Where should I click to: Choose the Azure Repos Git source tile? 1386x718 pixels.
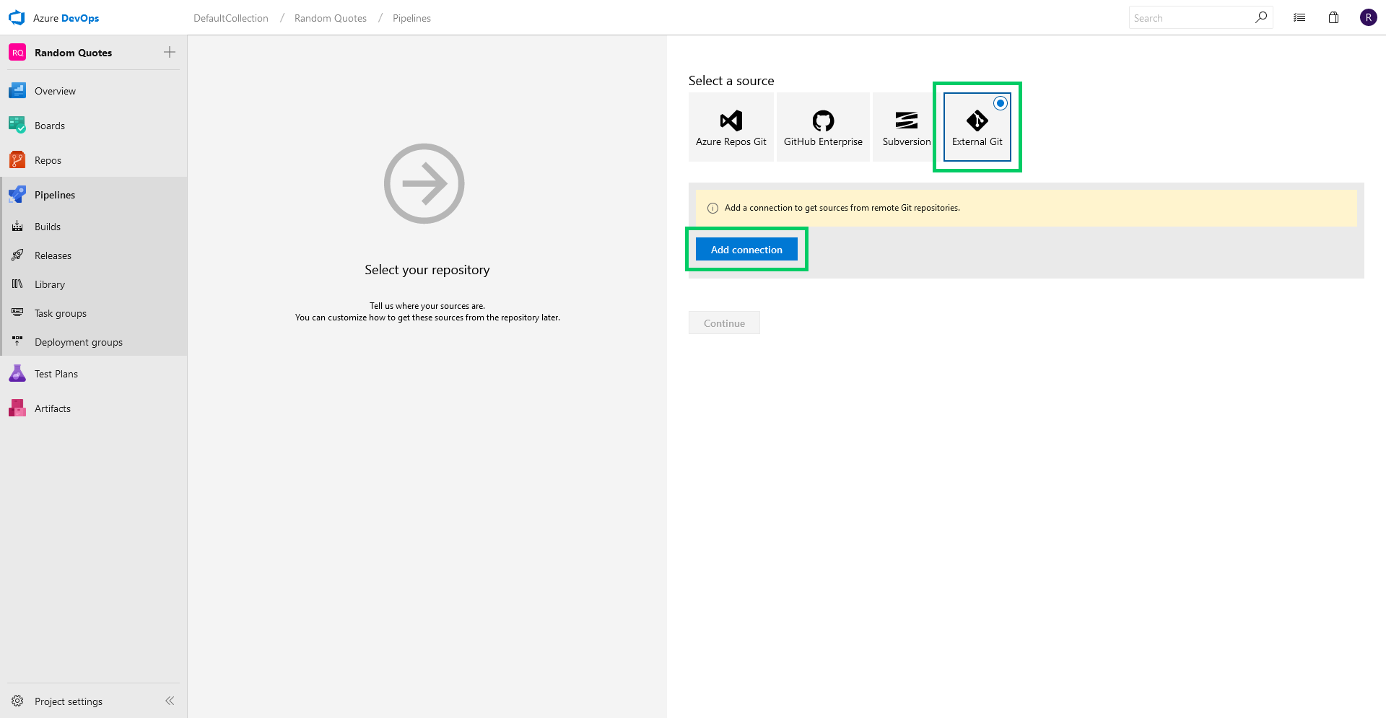[x=731, y=127]
